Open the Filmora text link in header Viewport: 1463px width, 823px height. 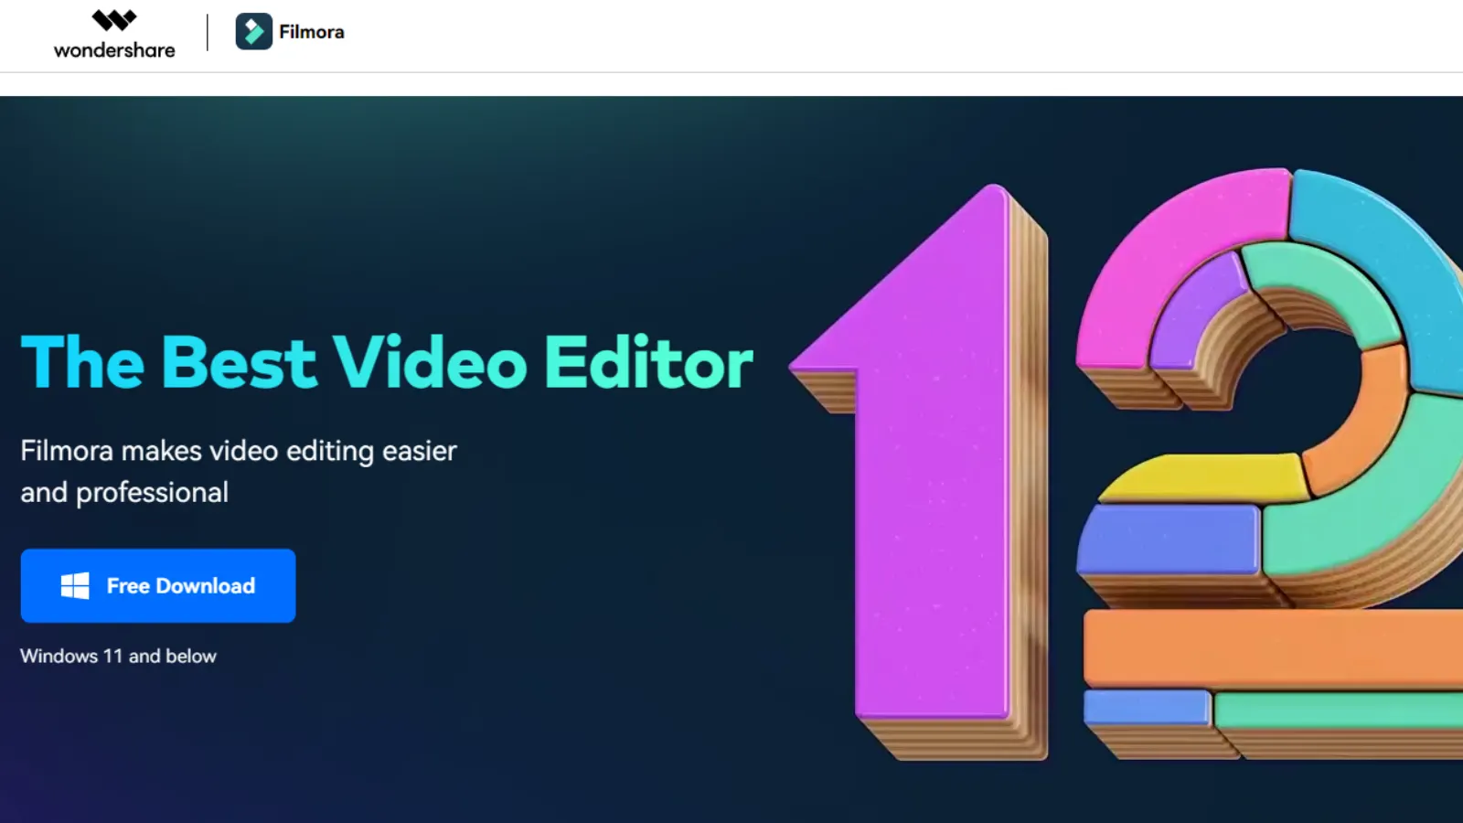coord(312,32)
